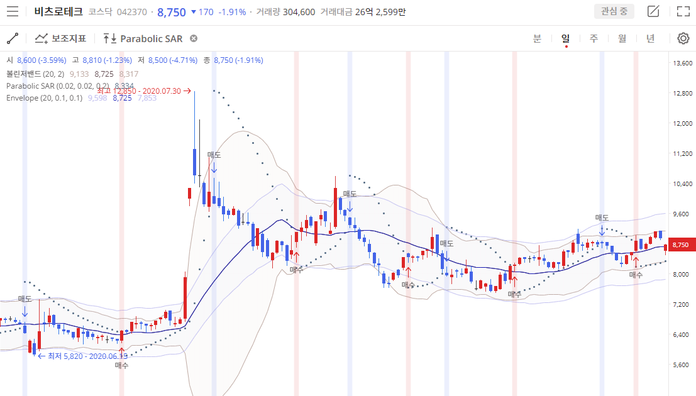This screenshot has width=696, height=396.
Task: Click the 최저 5,820 low price label
Action: pos(82,356)
